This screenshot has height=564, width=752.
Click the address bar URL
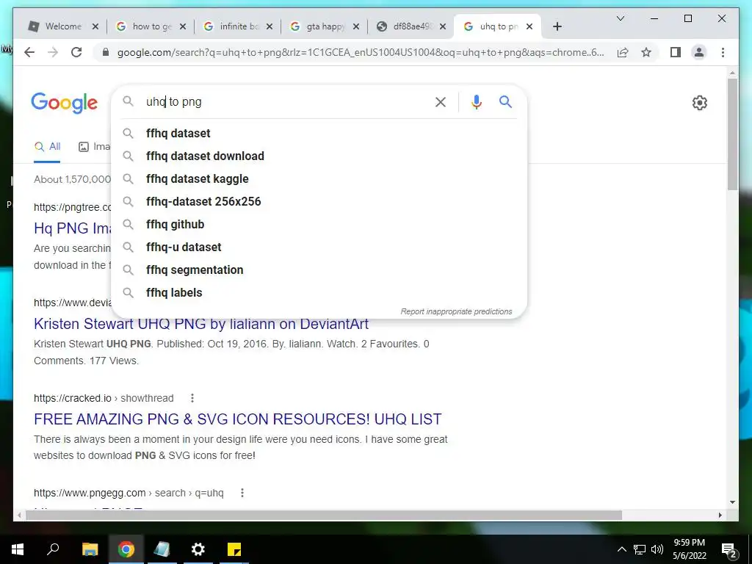click(361, 52)
